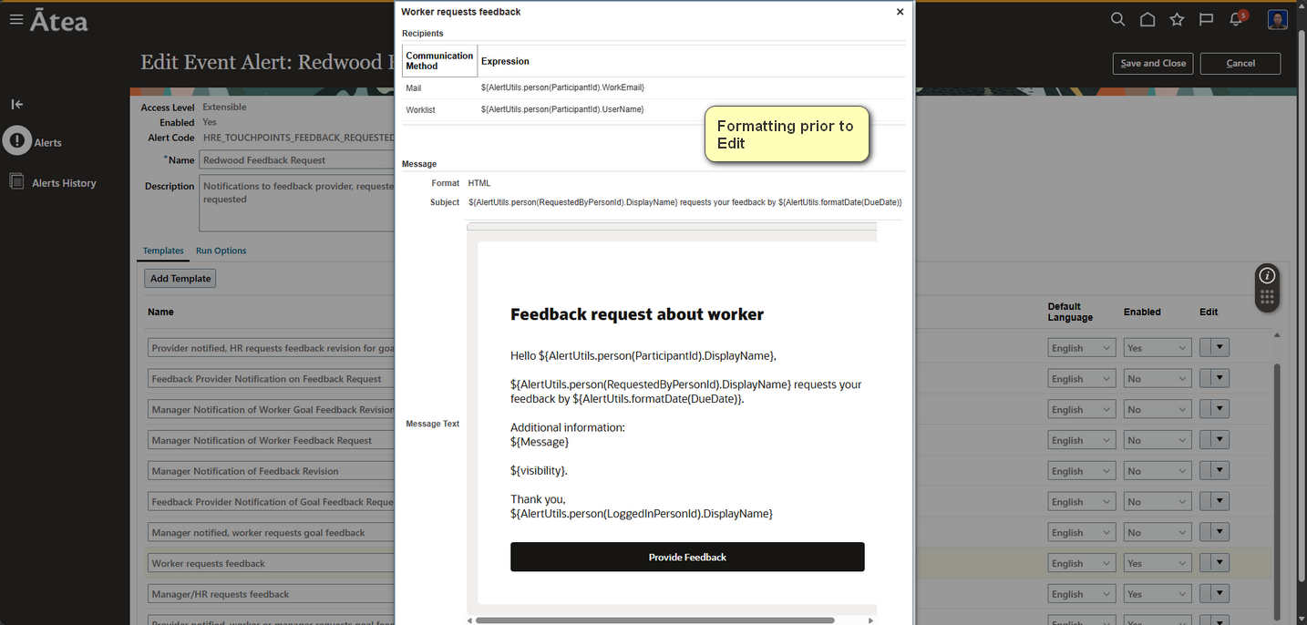Image resolution: width=1307 pixels, height=625 pixels.
Task: Click the alert Name input field
Action: click(x=297, y=160)
